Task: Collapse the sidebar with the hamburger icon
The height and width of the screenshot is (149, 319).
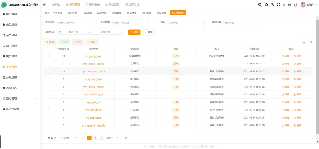Action: 45,5
